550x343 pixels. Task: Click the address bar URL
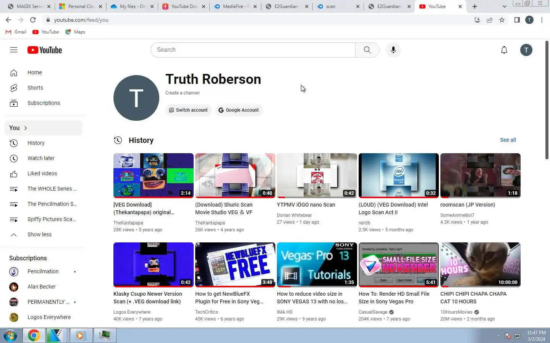pos(81,20)
